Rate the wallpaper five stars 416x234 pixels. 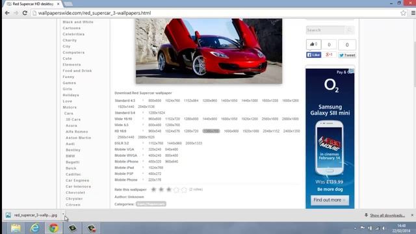pos(184,189)
